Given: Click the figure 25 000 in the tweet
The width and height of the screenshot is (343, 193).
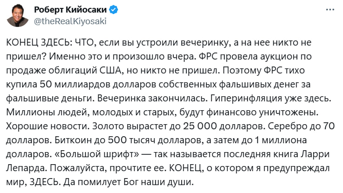Looking at the screenshot, I should [200, 126].
